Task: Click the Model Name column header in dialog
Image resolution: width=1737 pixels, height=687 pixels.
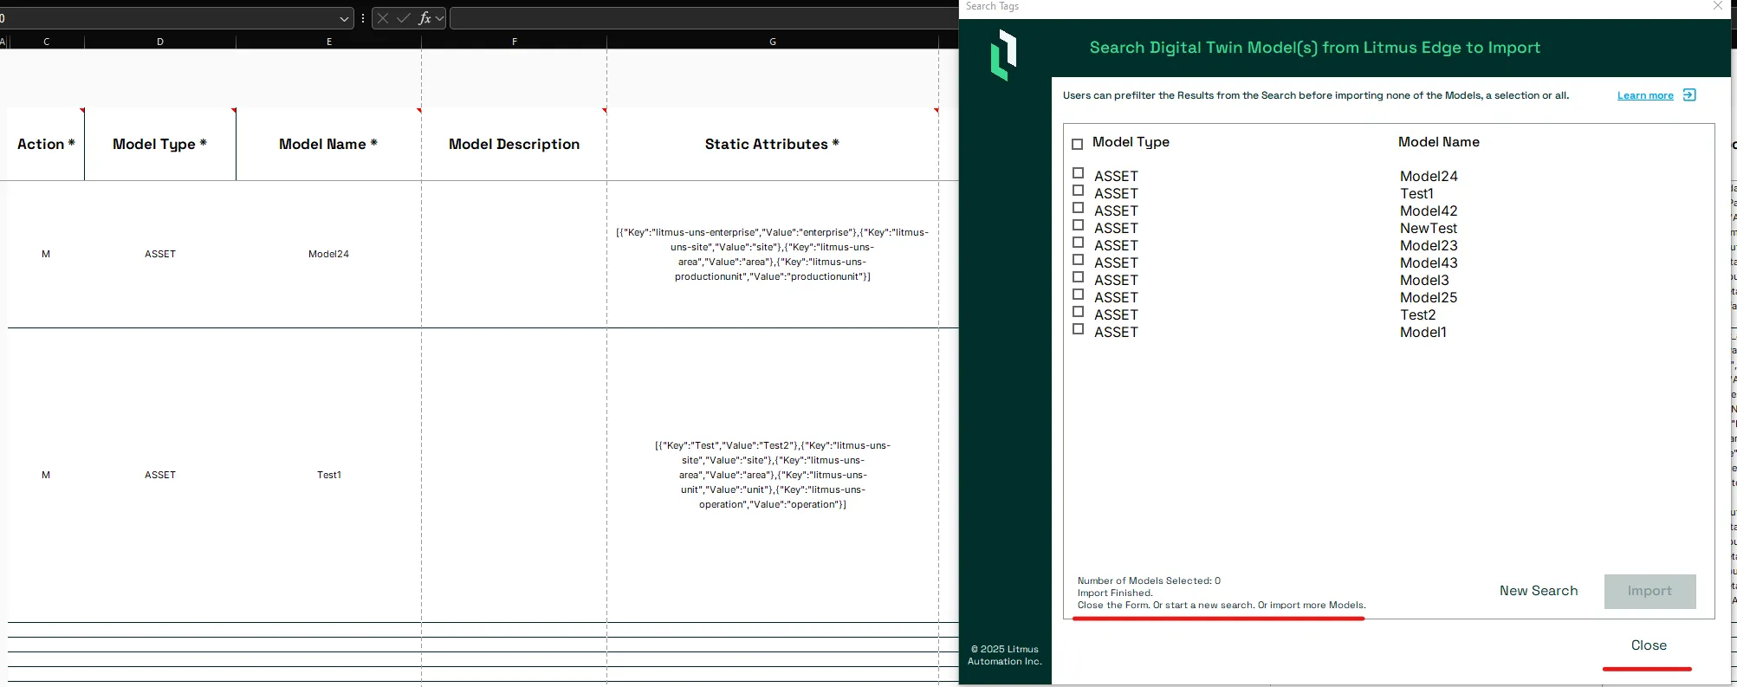Action: pos(1439,142)
